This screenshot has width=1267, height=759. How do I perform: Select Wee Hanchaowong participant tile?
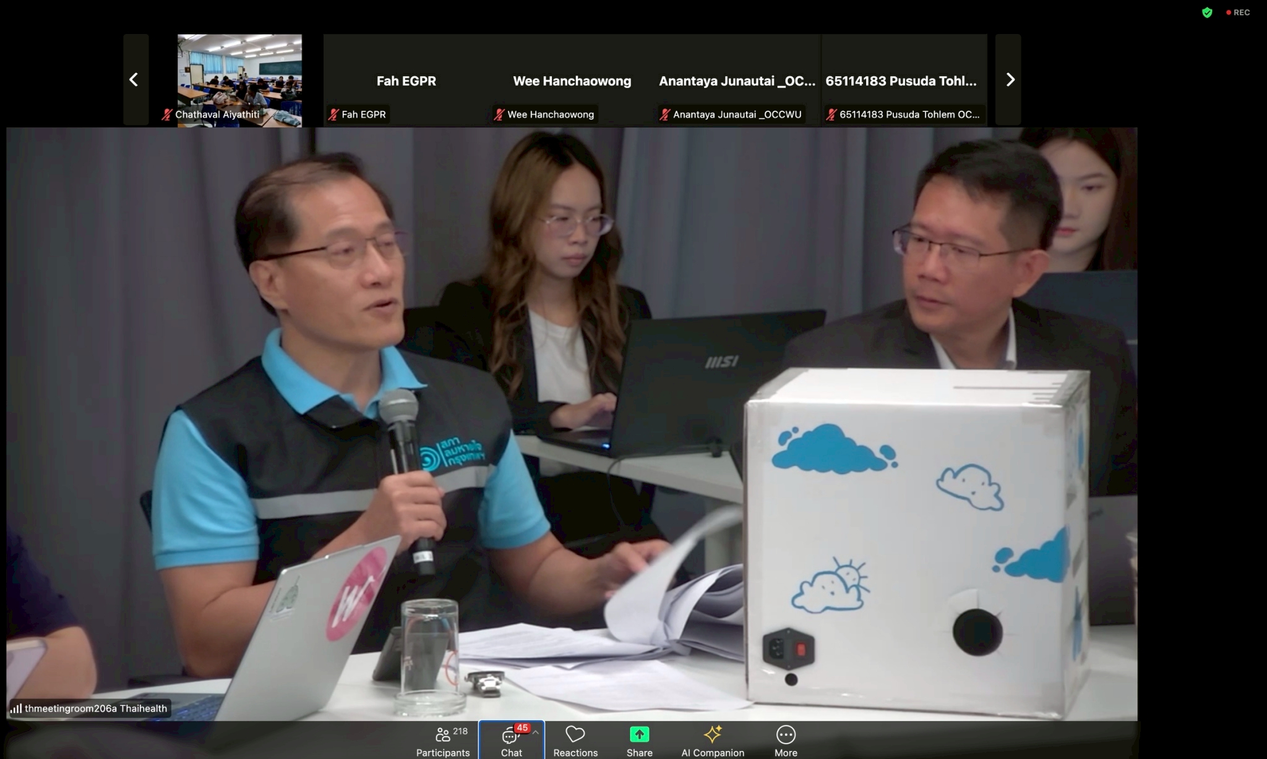pos(572,80)
